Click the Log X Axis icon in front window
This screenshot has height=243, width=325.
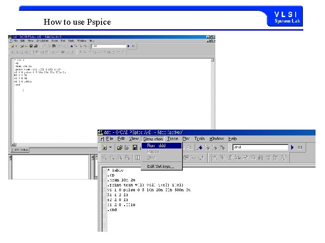click(x=138, y=157)
